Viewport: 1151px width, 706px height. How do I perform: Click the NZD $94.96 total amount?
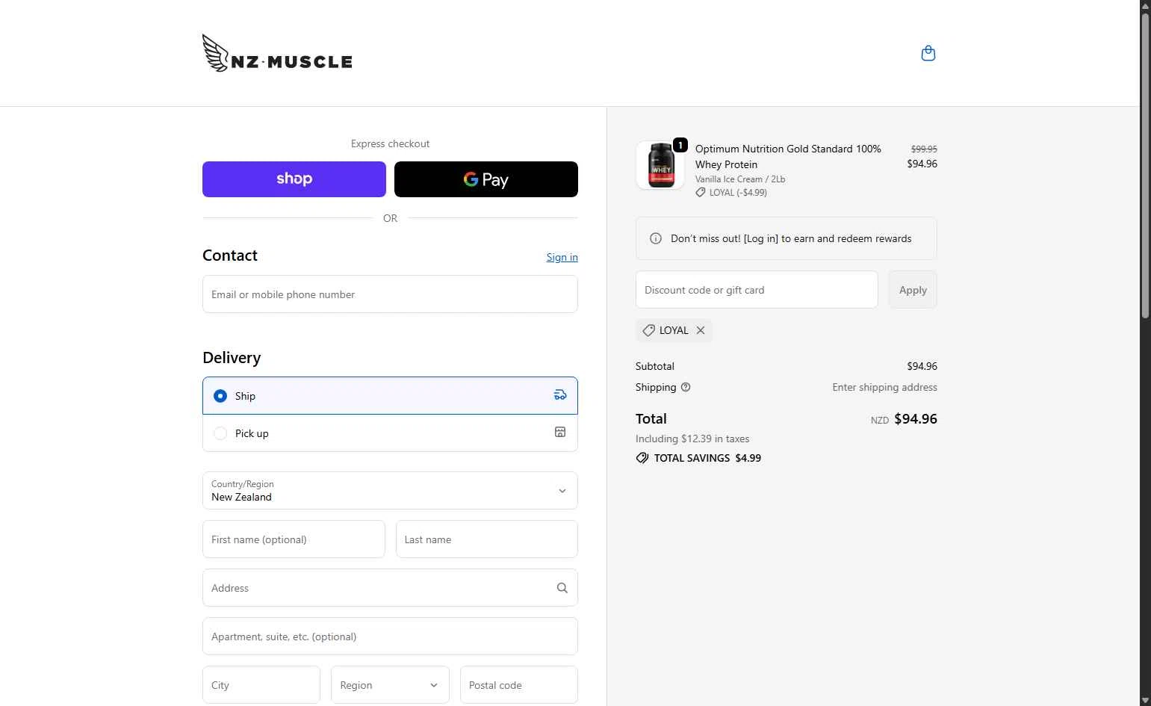tap(904, 419)
